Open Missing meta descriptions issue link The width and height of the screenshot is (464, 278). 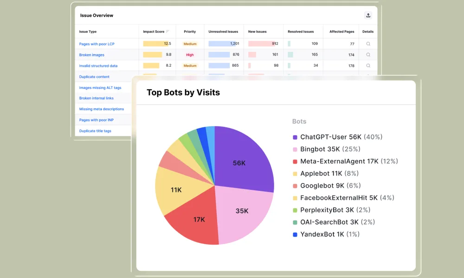(101, 109)
